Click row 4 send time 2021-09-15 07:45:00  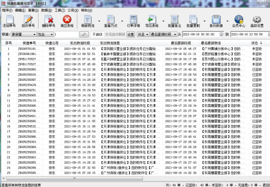pos(80,64)
